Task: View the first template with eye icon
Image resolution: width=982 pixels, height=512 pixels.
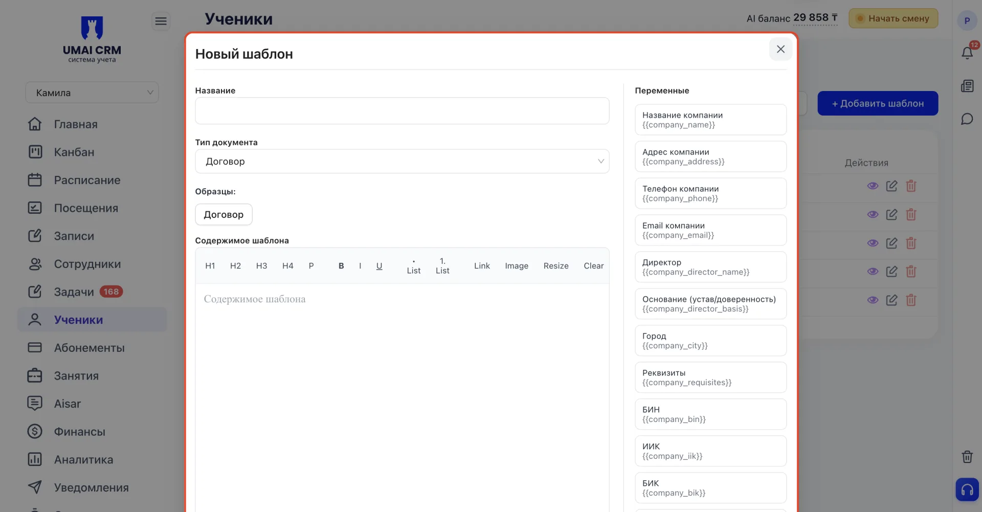Action: click(x=873, y=186)
